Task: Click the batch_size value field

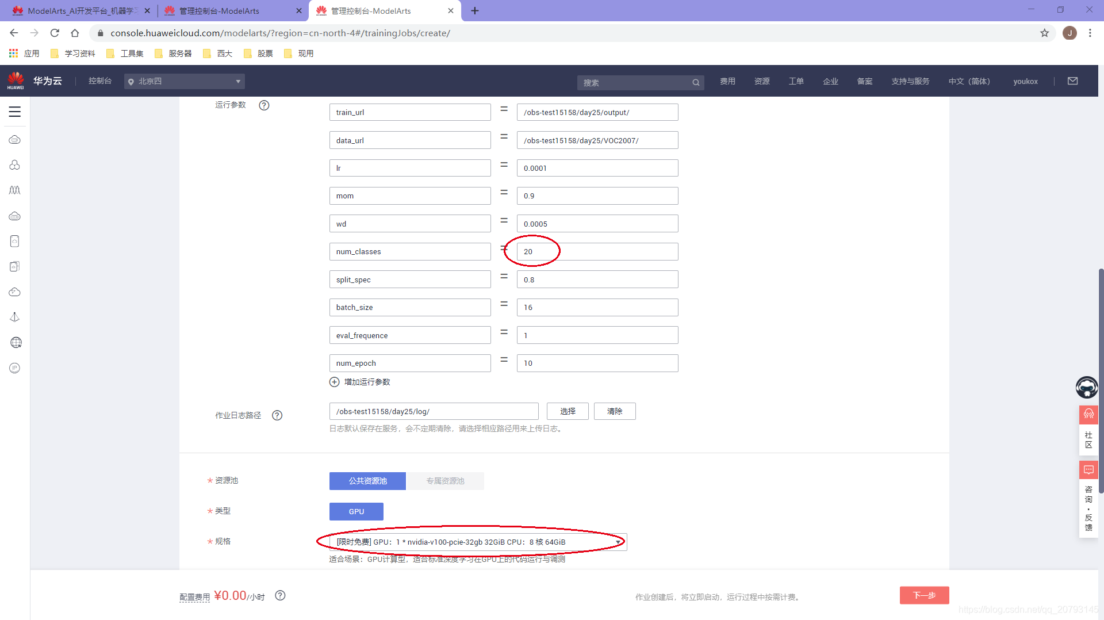Action: tap(597, 307)
